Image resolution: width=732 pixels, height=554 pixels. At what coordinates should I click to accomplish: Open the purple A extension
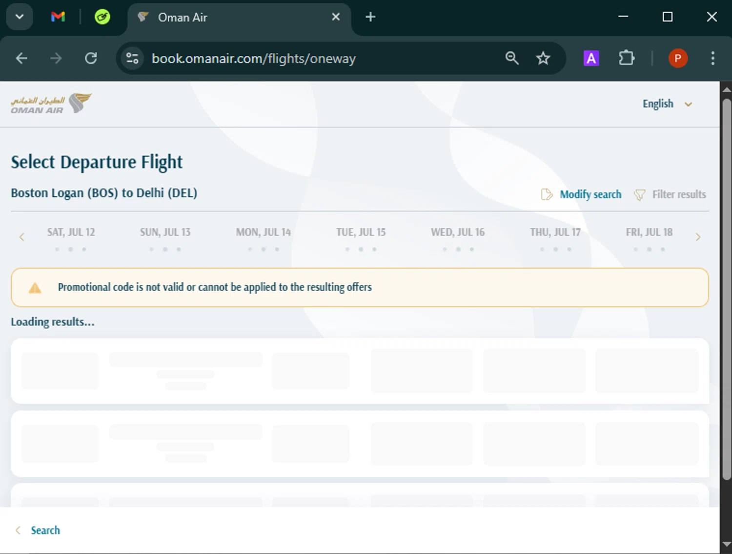[591, 59]
